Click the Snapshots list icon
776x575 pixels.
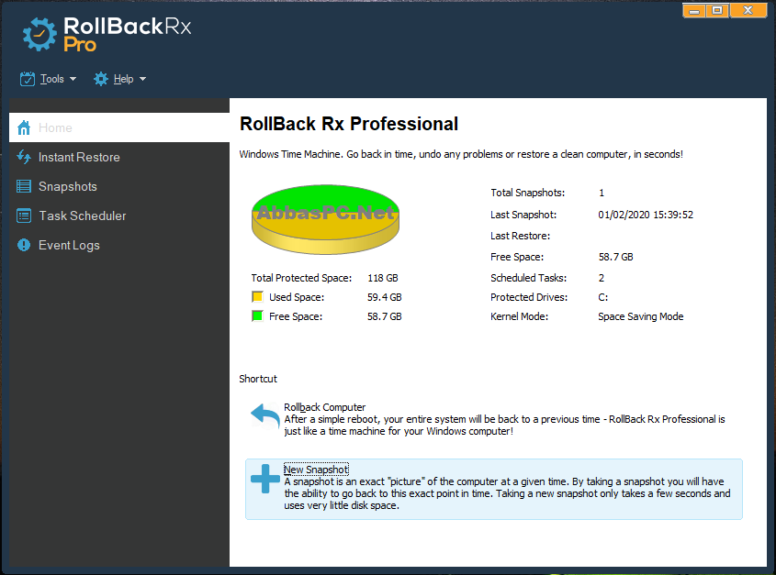[24, 186]
